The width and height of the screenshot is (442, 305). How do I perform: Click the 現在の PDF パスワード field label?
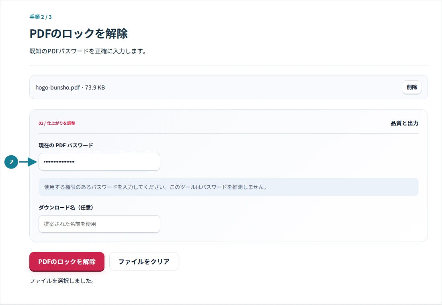click(65, 145)
